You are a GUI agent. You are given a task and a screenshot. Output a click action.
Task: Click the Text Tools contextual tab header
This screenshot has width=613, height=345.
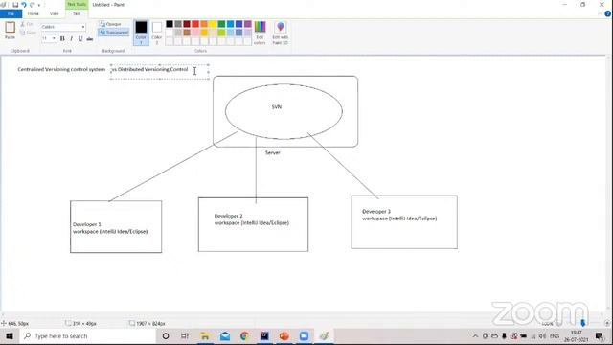tap(77, 4)
